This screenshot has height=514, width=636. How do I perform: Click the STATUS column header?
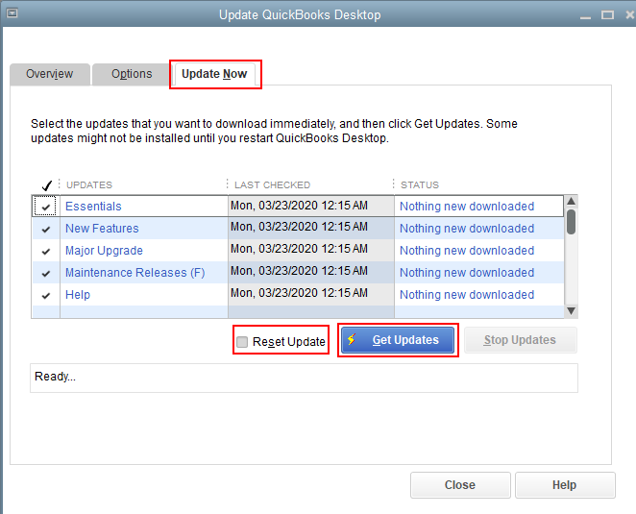420,185
